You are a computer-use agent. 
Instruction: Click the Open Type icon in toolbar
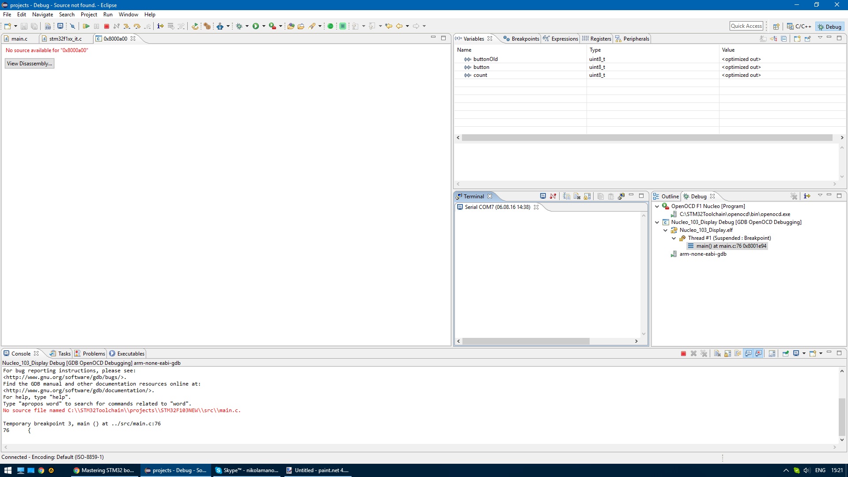click(291, 26)
